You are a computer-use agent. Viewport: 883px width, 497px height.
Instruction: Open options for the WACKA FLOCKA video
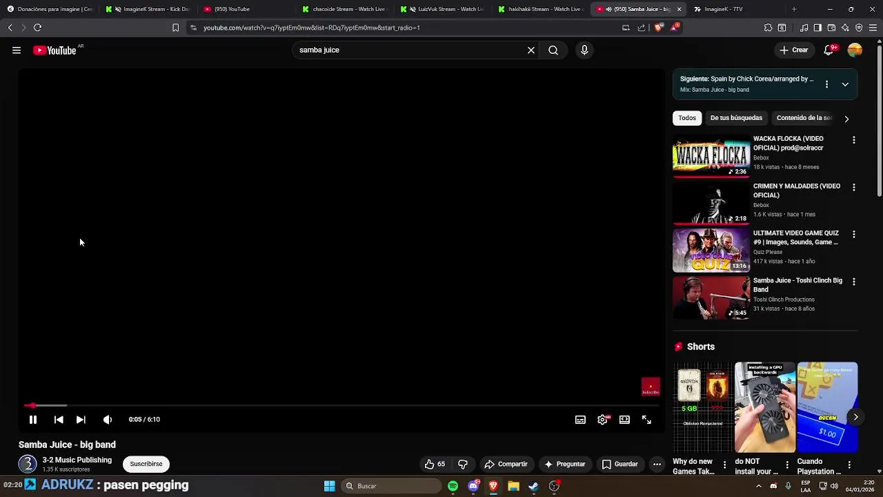[x=854, y=140]
